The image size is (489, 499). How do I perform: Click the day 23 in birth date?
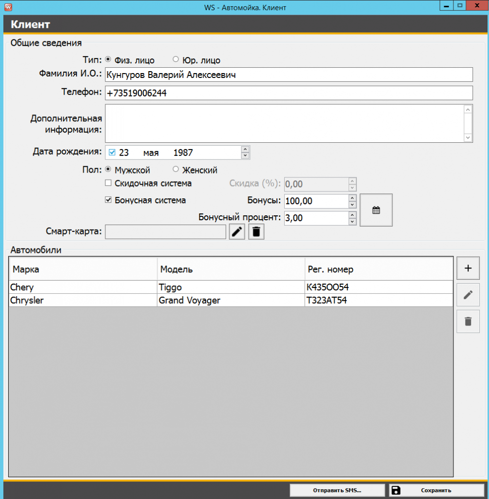coord(124,153)
